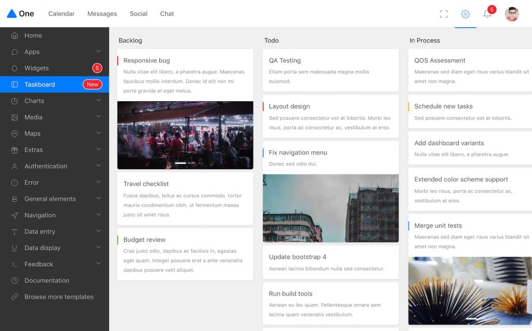The height and width of the screenshot is (331, 532).
Task: Click the Charts pie chart icon
Action: (x=15, y=101)
